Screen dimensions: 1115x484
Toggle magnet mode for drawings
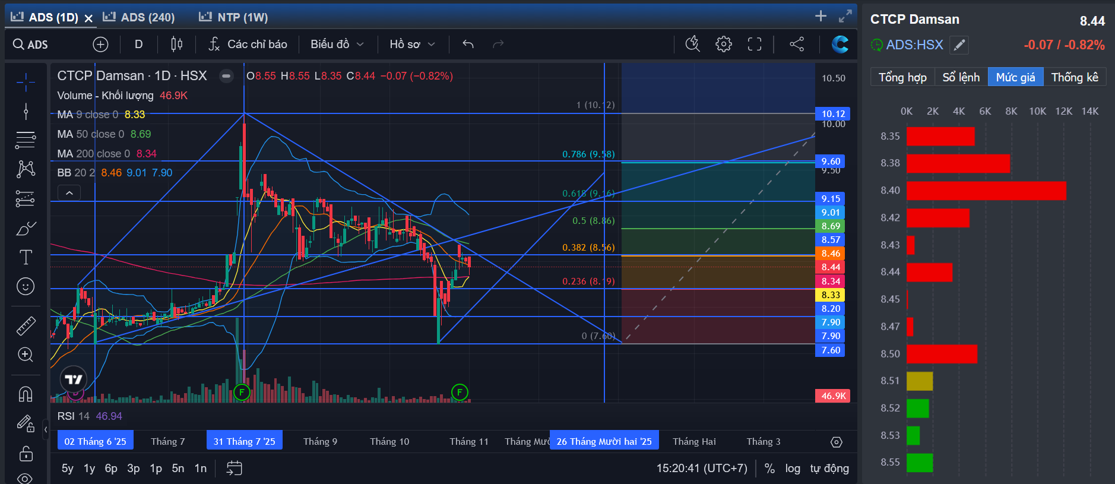(26, 394)
